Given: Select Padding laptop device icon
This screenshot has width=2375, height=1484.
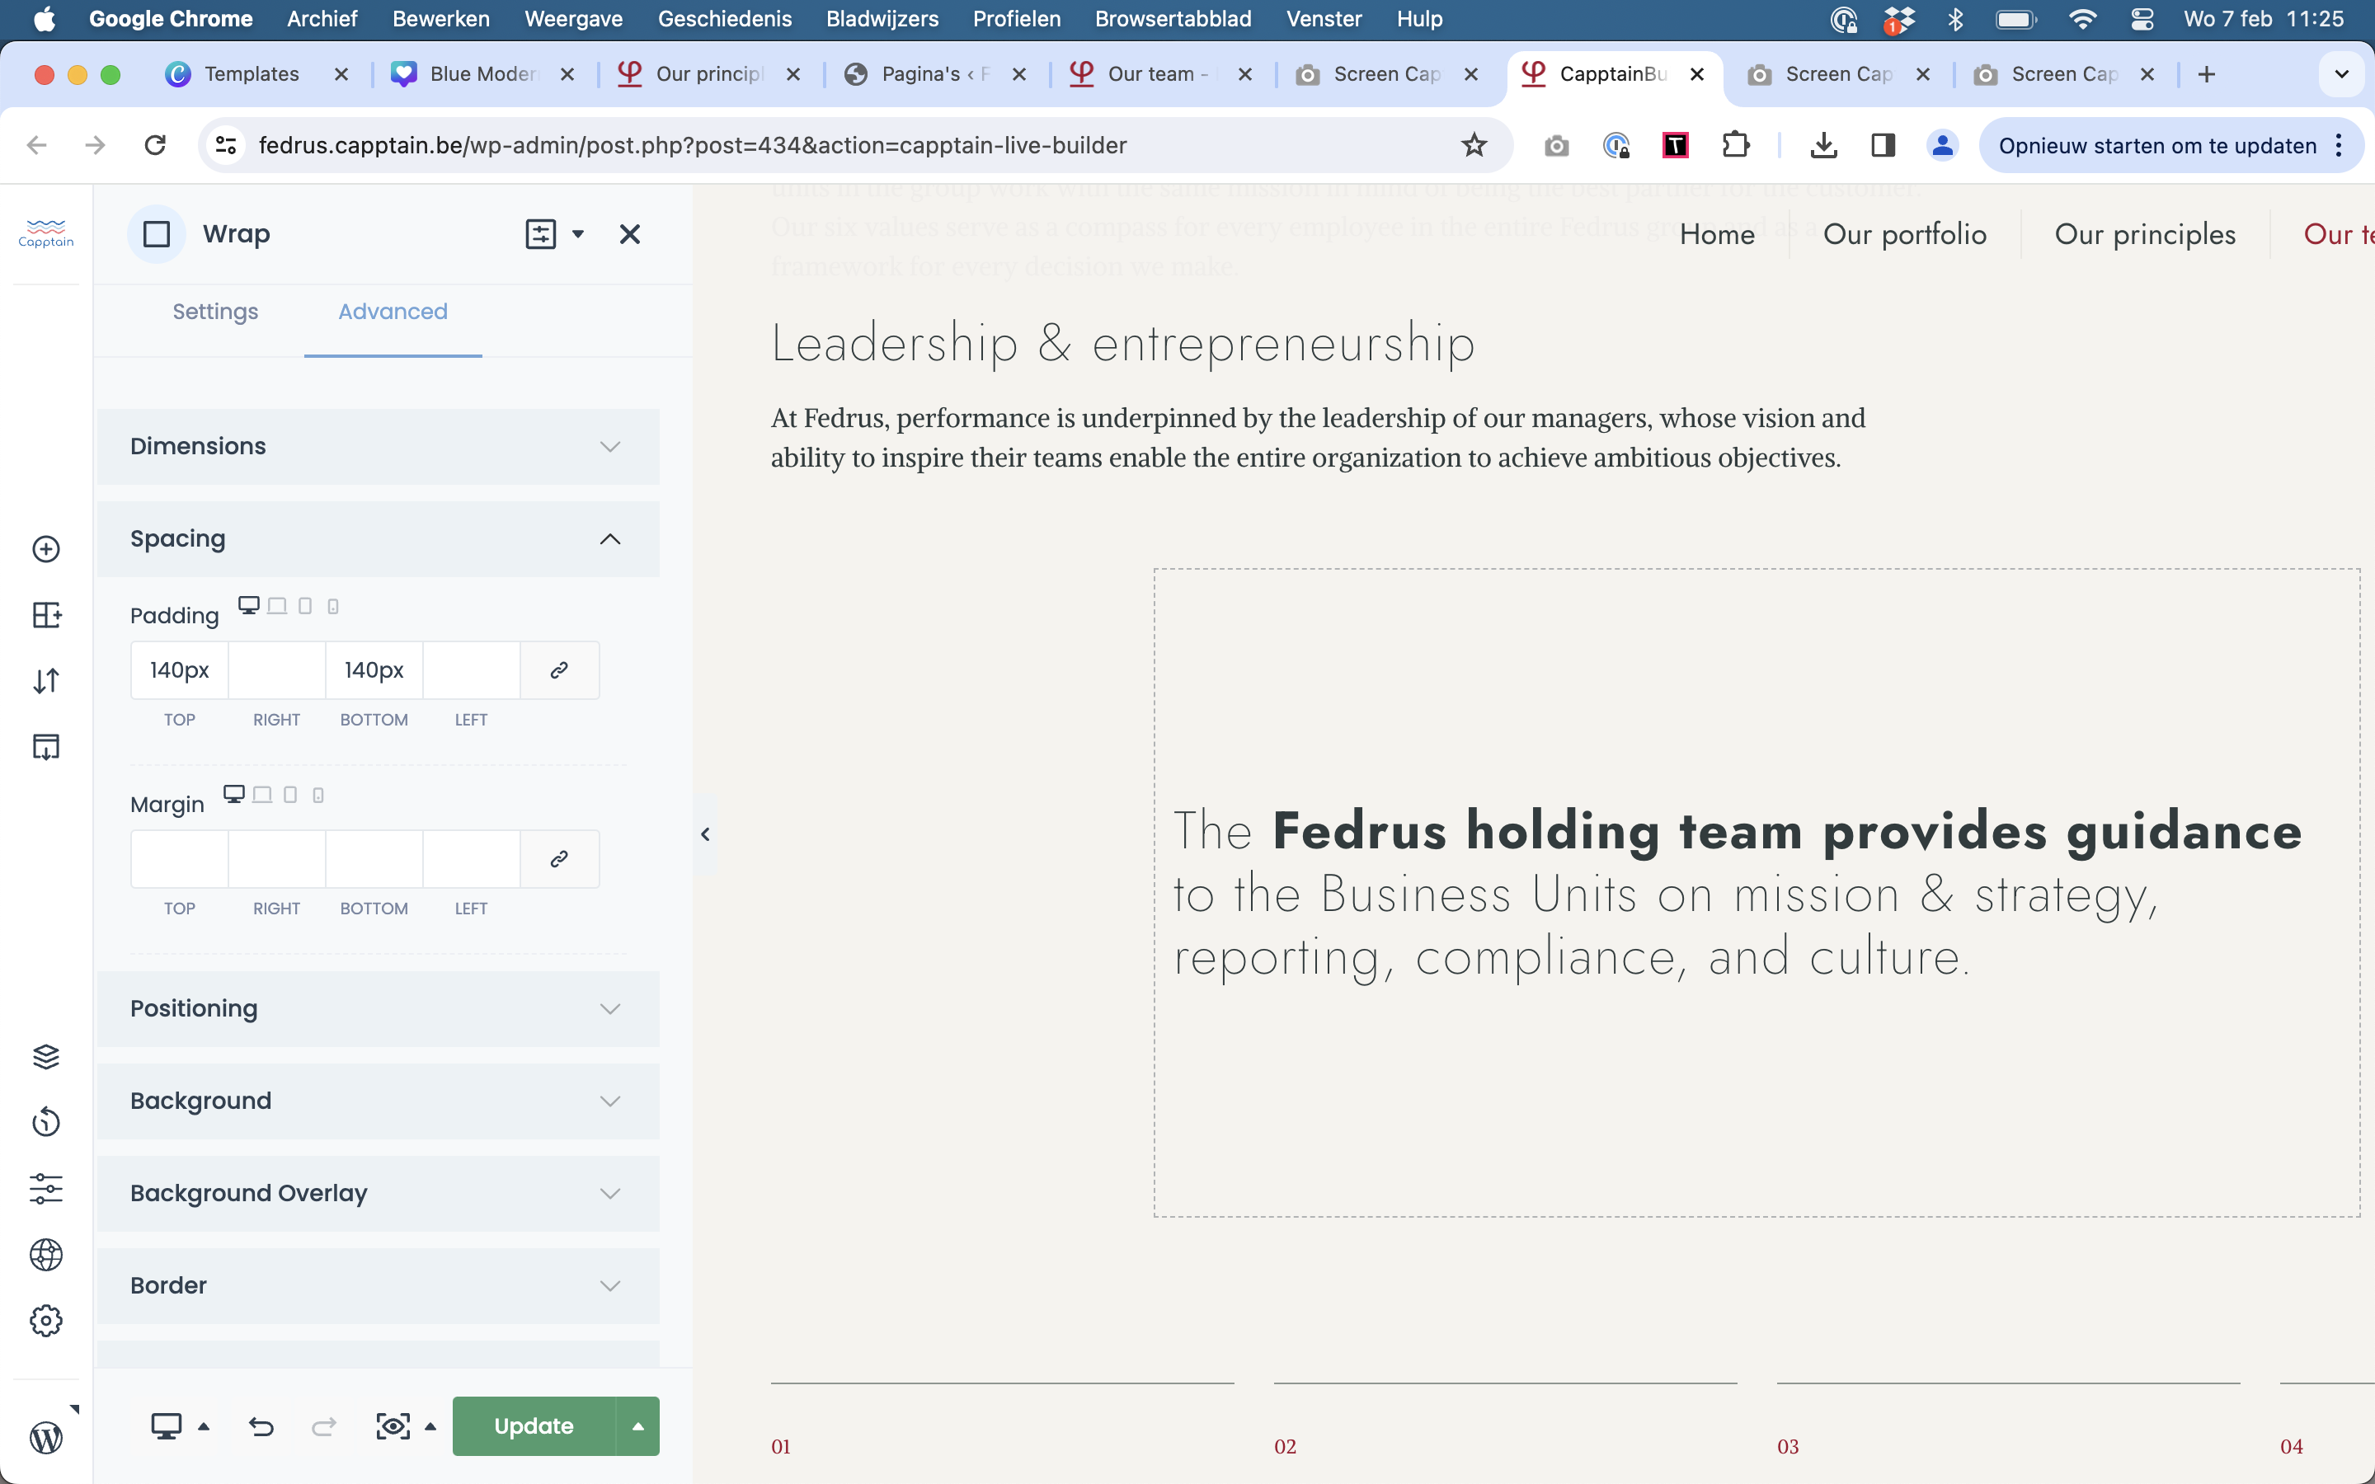Looking at the screenshot, I should point(278,606).
